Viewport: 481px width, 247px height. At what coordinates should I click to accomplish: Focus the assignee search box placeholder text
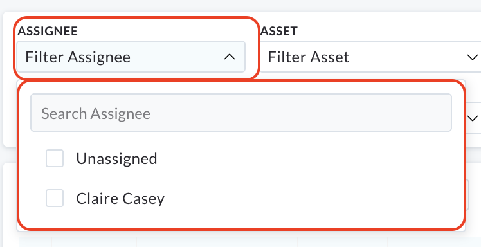click(96, 113)
